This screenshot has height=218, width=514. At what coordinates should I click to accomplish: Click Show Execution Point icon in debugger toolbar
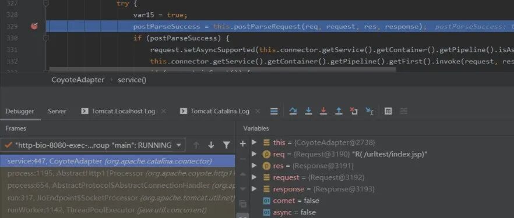tap(274, 111)
